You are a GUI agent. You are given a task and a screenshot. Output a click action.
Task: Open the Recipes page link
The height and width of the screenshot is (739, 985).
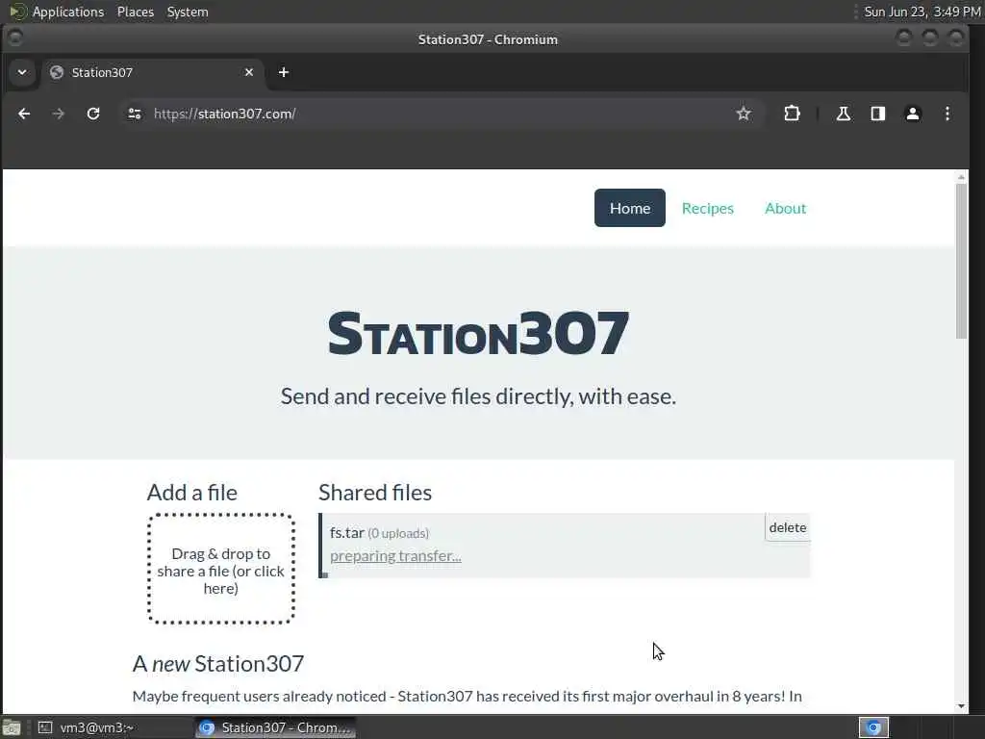pyautogui.click(x=707, y=208)
